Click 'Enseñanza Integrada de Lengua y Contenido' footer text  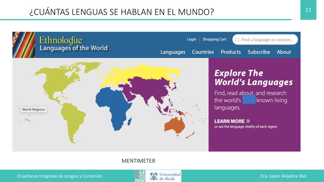(x=60, y=176)
